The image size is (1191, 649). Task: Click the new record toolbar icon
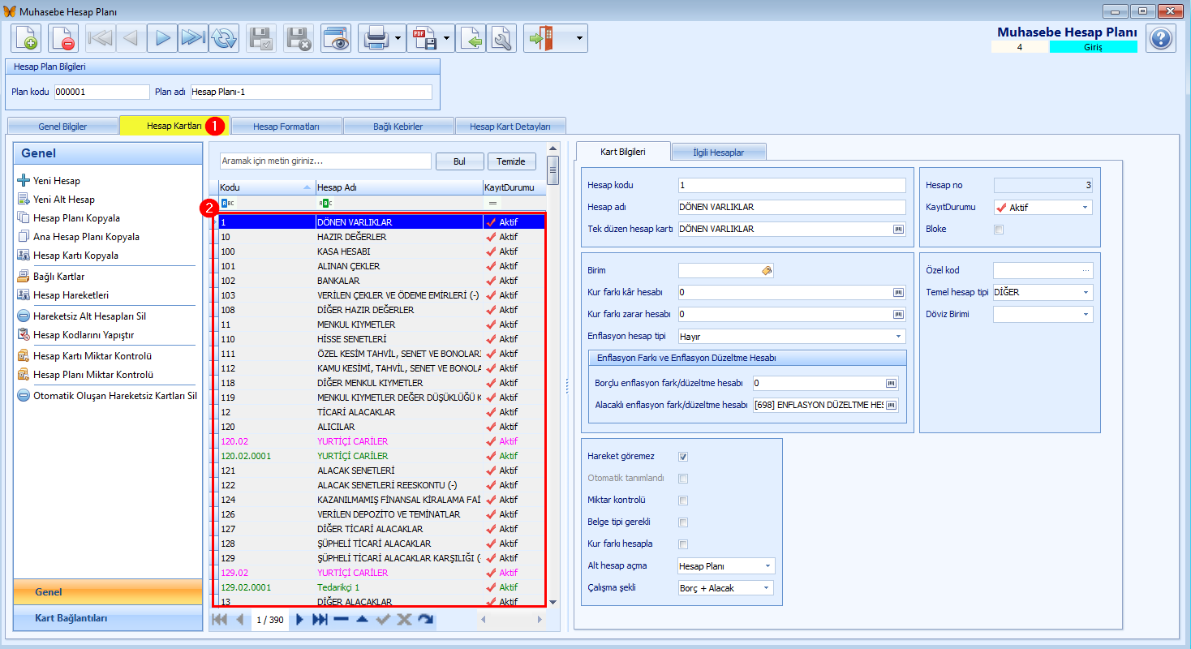[26, 38]
